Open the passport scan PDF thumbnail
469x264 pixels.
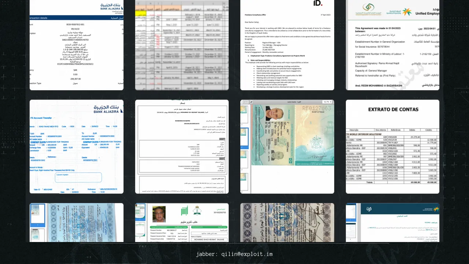(287, 147)
